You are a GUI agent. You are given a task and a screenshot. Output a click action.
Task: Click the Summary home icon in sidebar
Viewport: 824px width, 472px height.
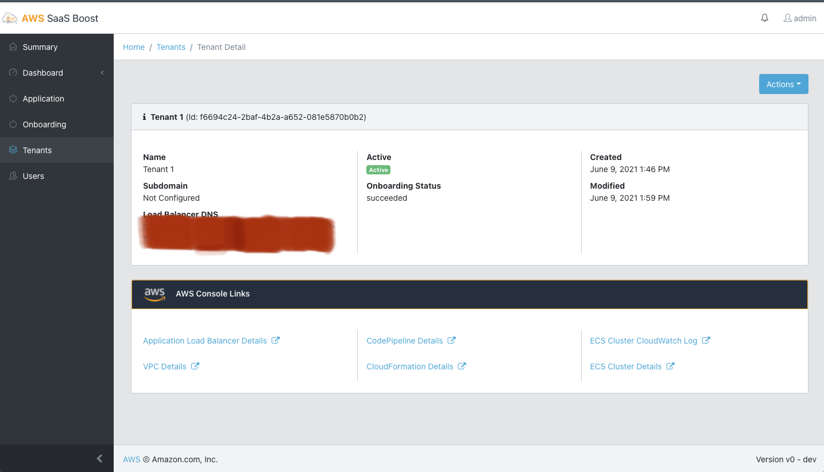point(13,47)
